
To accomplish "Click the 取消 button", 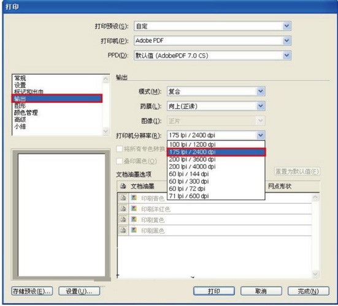I will pos(261,291).
